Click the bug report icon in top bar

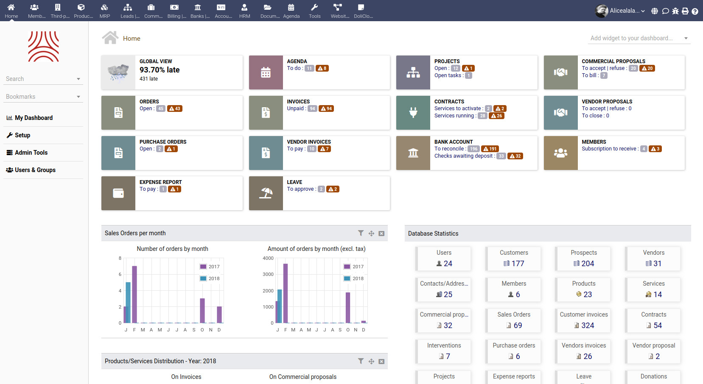click(675, 11)
